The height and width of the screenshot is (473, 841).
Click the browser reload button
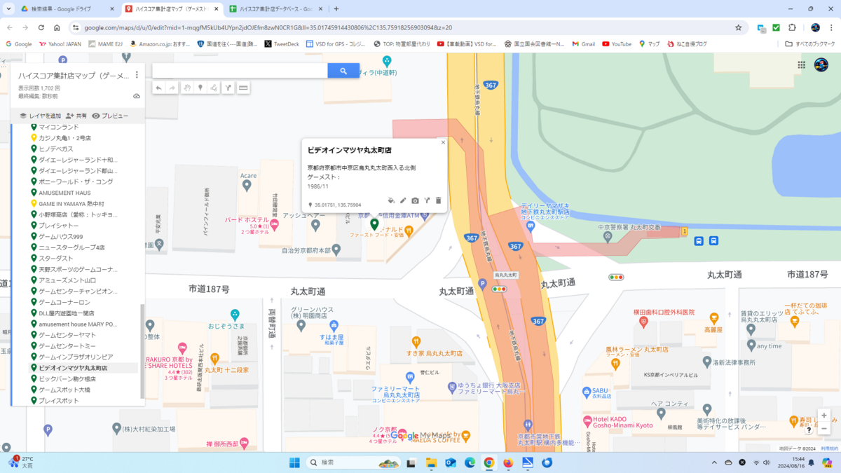(41, 27)
